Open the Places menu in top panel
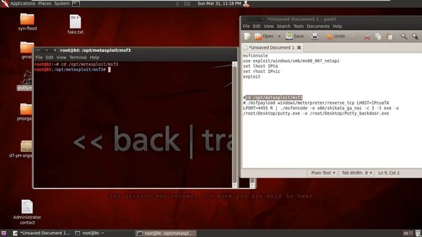Viewport: 422px width, 237px height. 44,3
